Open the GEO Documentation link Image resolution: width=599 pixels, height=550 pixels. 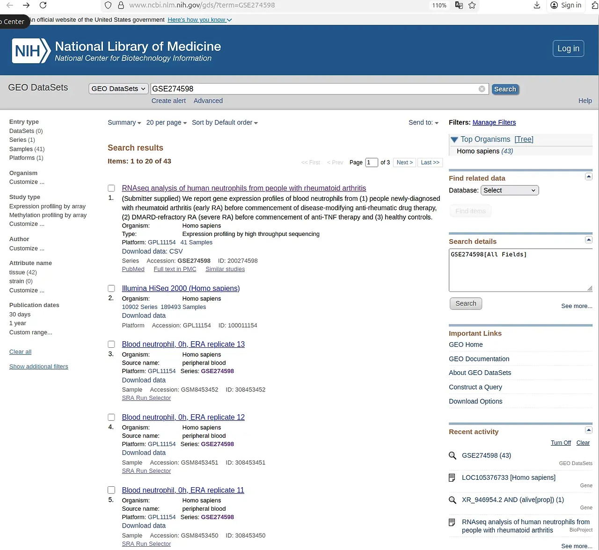point(479,359)
